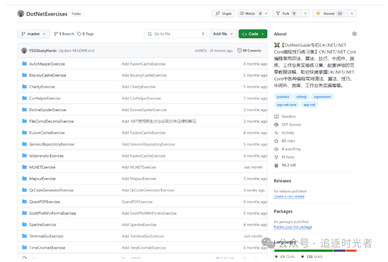Click the CSS 14.6% language entry
The height and width of the screenshot is (262, 388).
[x=312, y=257]
